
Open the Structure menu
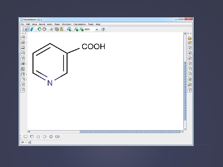67,24
